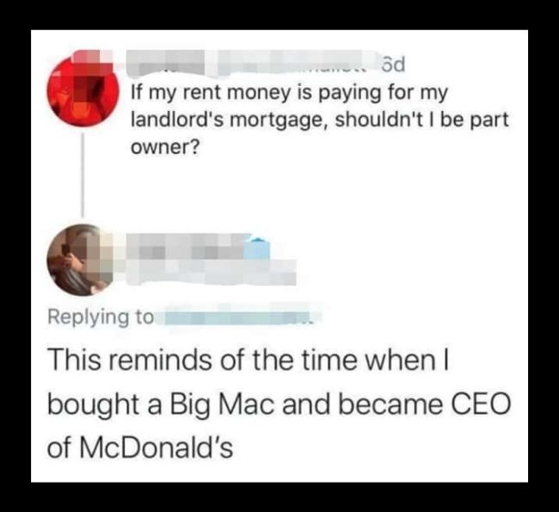Image resolution: width=559 pixels, height=512 pixels.
Task: Click the vertical thread line connecting tweets
Action: [83, 175]
